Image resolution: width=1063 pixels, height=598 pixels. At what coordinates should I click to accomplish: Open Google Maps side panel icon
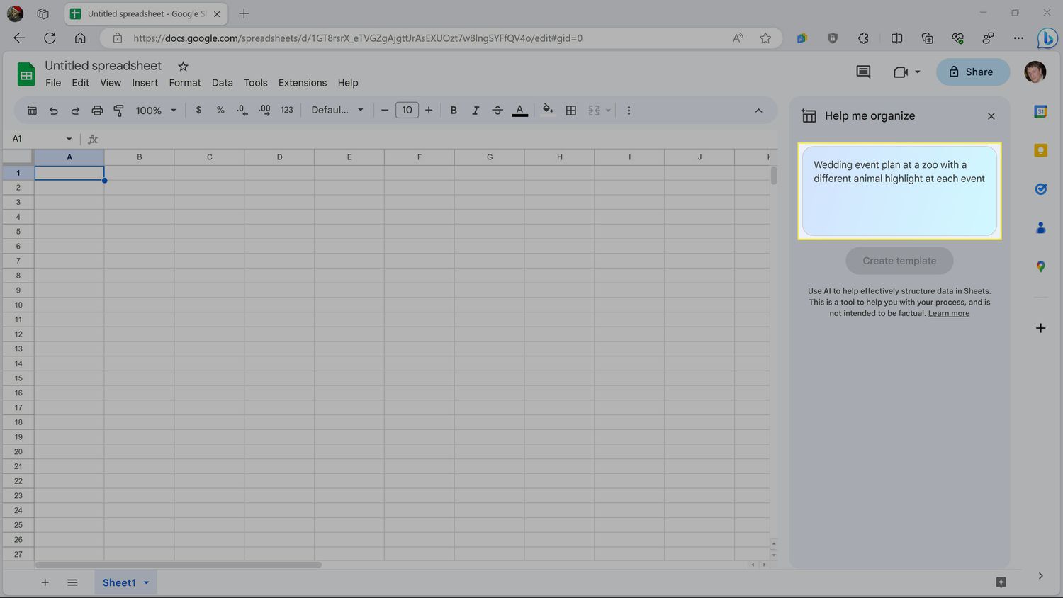[x=1040, y=266]
